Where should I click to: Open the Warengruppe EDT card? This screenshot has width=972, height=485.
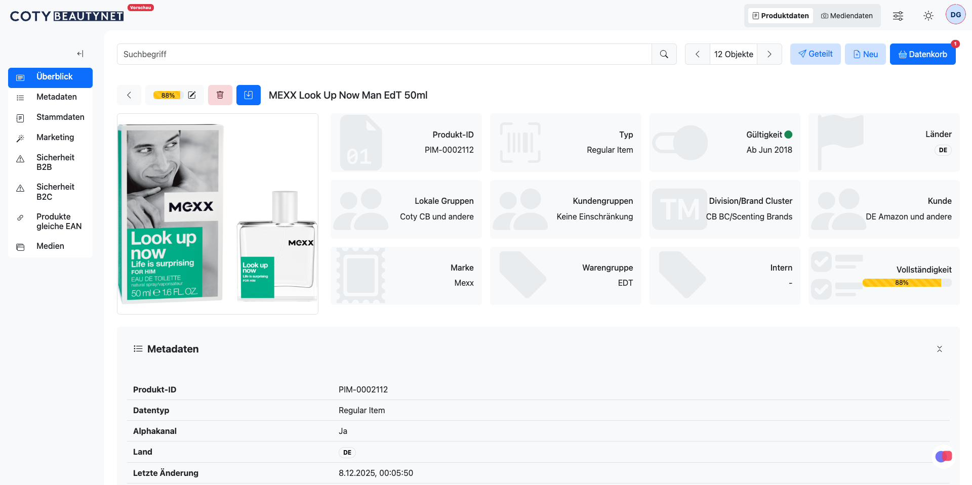coord(565,276)
